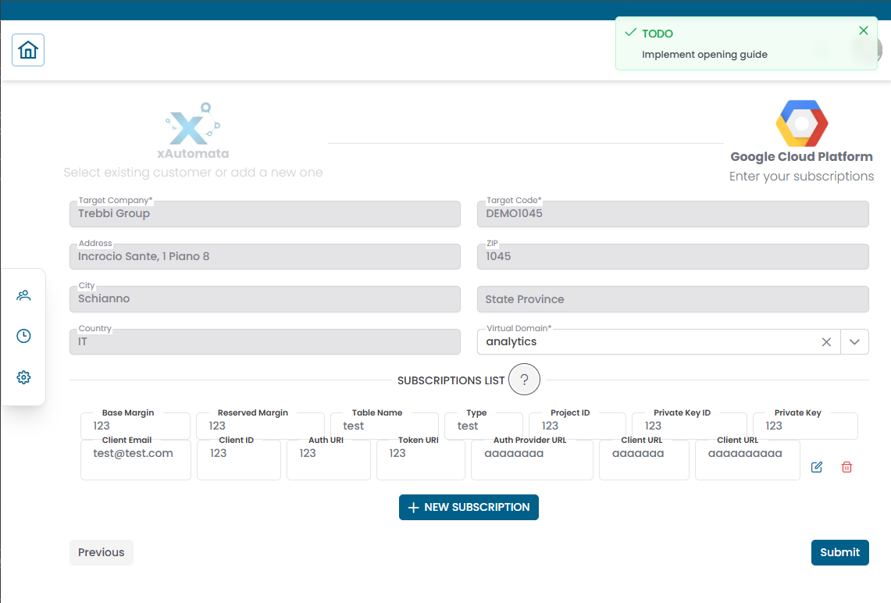This screenshot has height=603, width=891.
Task: Switch to the Google Cloud Platform step
Action: pos(801,141)
